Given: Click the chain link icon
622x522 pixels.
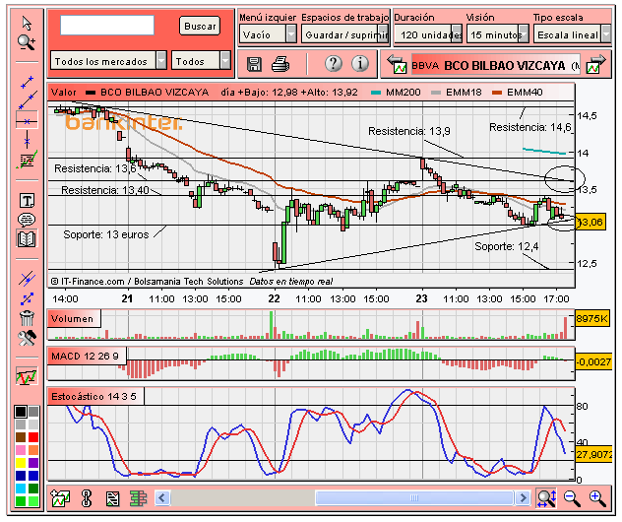Looking at the screenshot, I should pyautogui.click(x=87, y=498).
